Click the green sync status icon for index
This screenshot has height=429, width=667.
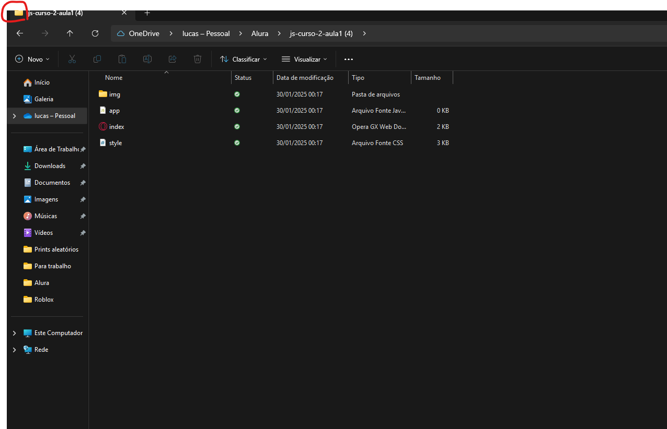click(x=237, y=127)
